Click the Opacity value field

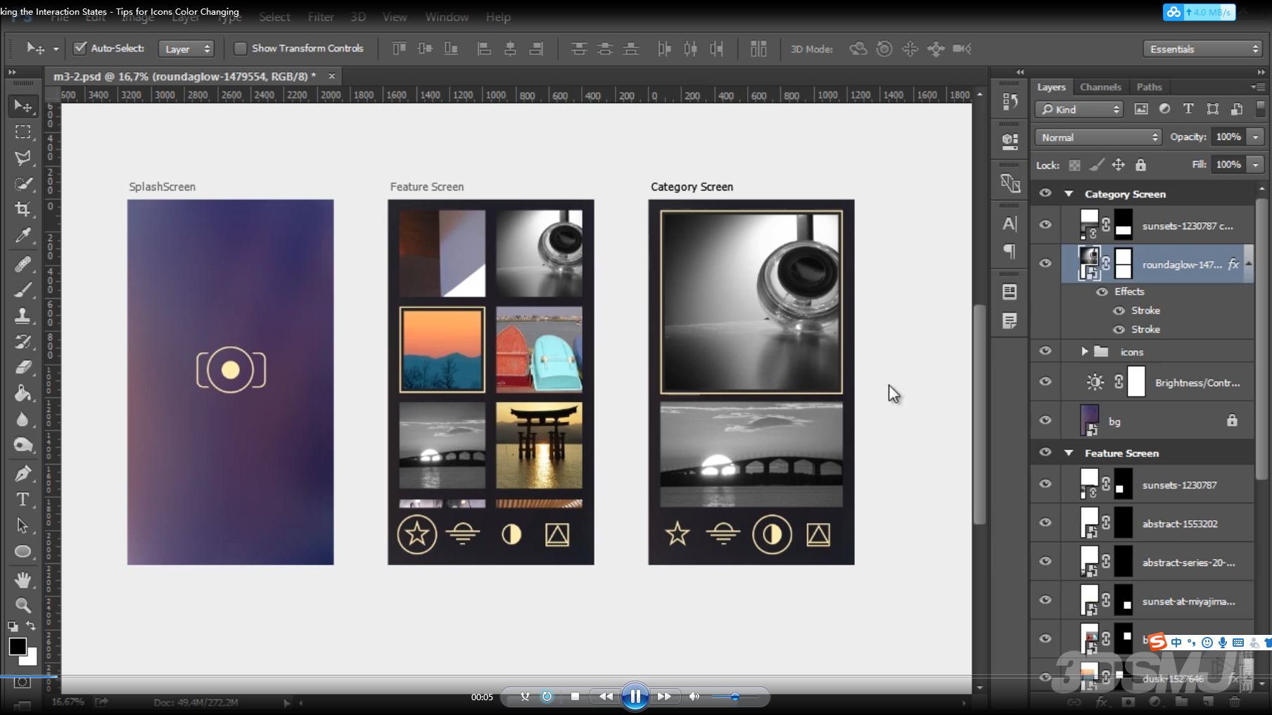click(x=1228, y=137)
